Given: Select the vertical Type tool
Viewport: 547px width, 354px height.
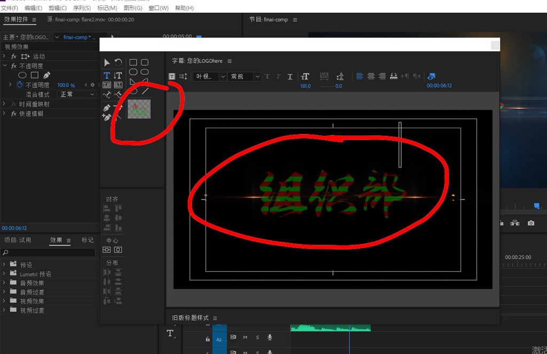Looking at the screenshot, I should [118, 75].
